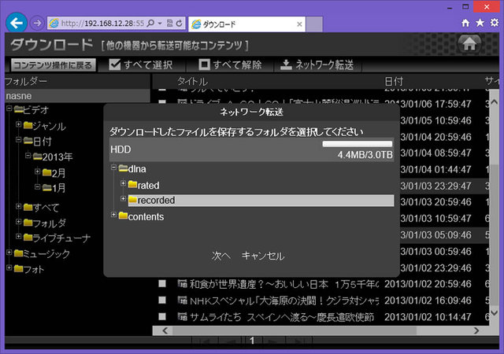Click the browser forward arrow
This screenshot has height=354, width=504.
pyautogui.click(x=36, y=22)
